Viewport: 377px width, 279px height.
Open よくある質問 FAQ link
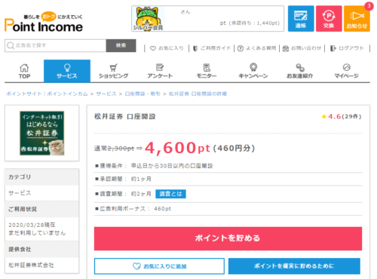coord(256,48)
